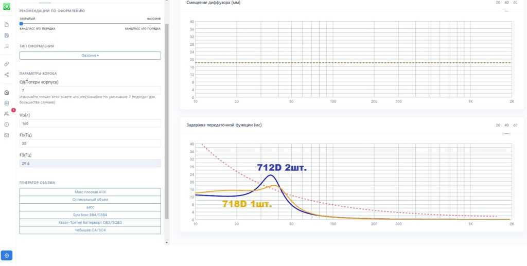
Task: Click the Fb(Гц) tuning frequency field
Action: pyautogui.click(x=90, y=144)
